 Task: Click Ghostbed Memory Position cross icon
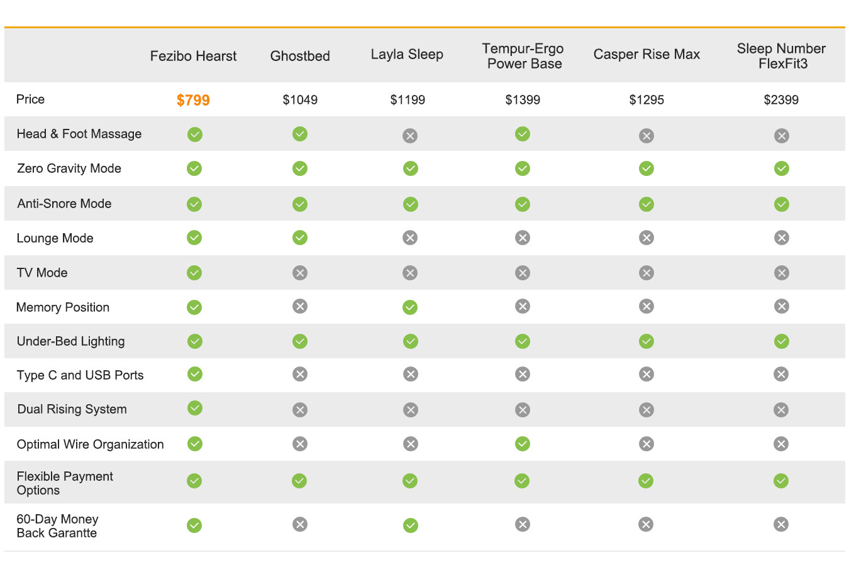300,306
